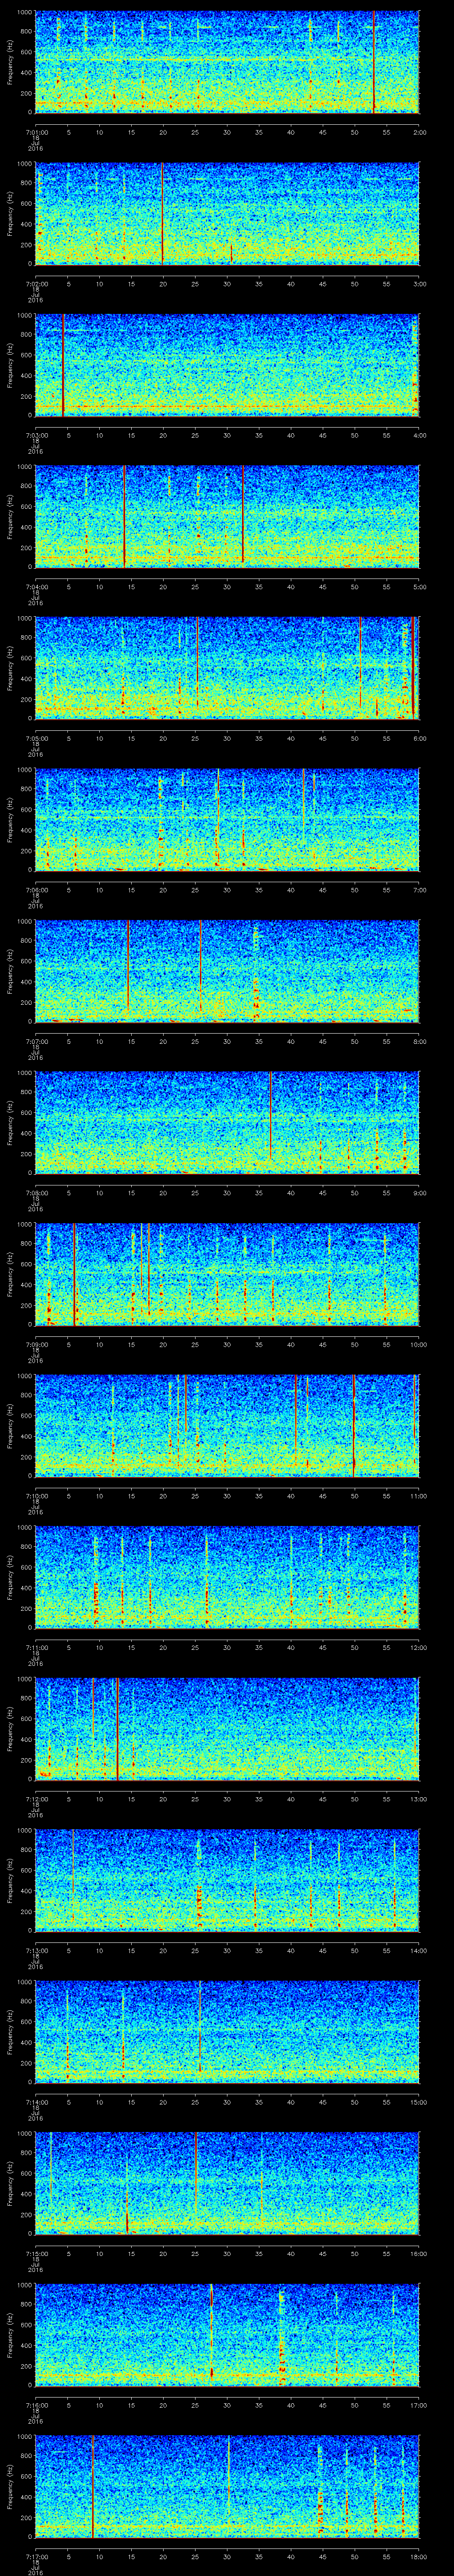The width and height of the screenshot is (454, 2576).
Task: Open the spectrogram panel starting at 7:03:00
Action: [x=227, y=365]
